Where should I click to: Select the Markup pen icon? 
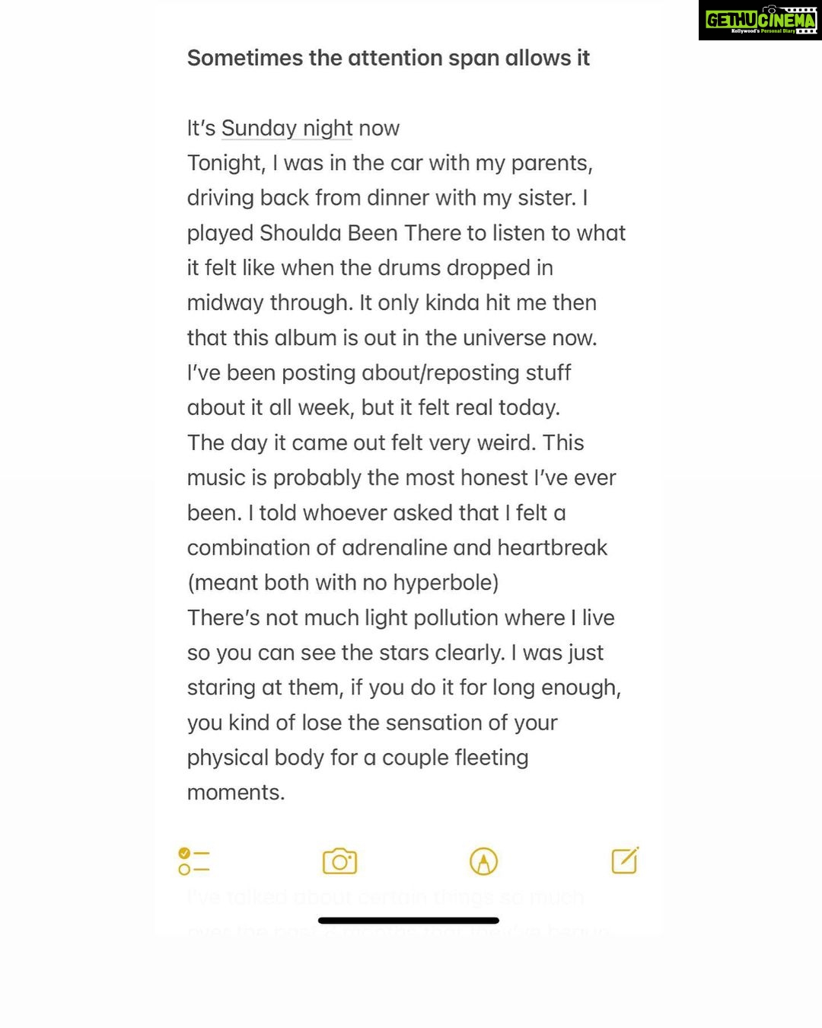[x=483, y=861]
